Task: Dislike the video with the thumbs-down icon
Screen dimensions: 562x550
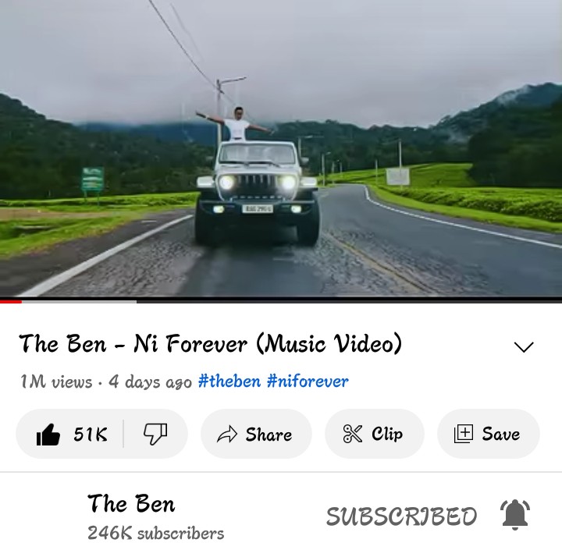Action: 155,434
